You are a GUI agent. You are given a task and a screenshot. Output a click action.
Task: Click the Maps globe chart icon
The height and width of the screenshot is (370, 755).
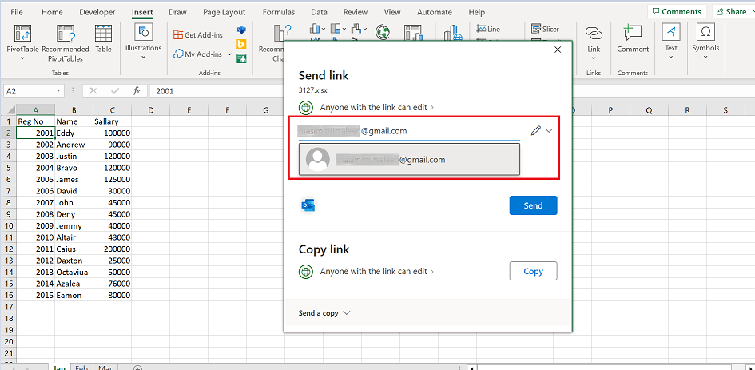383,32
